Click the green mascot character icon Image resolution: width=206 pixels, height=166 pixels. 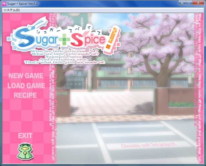click(25, 151)
